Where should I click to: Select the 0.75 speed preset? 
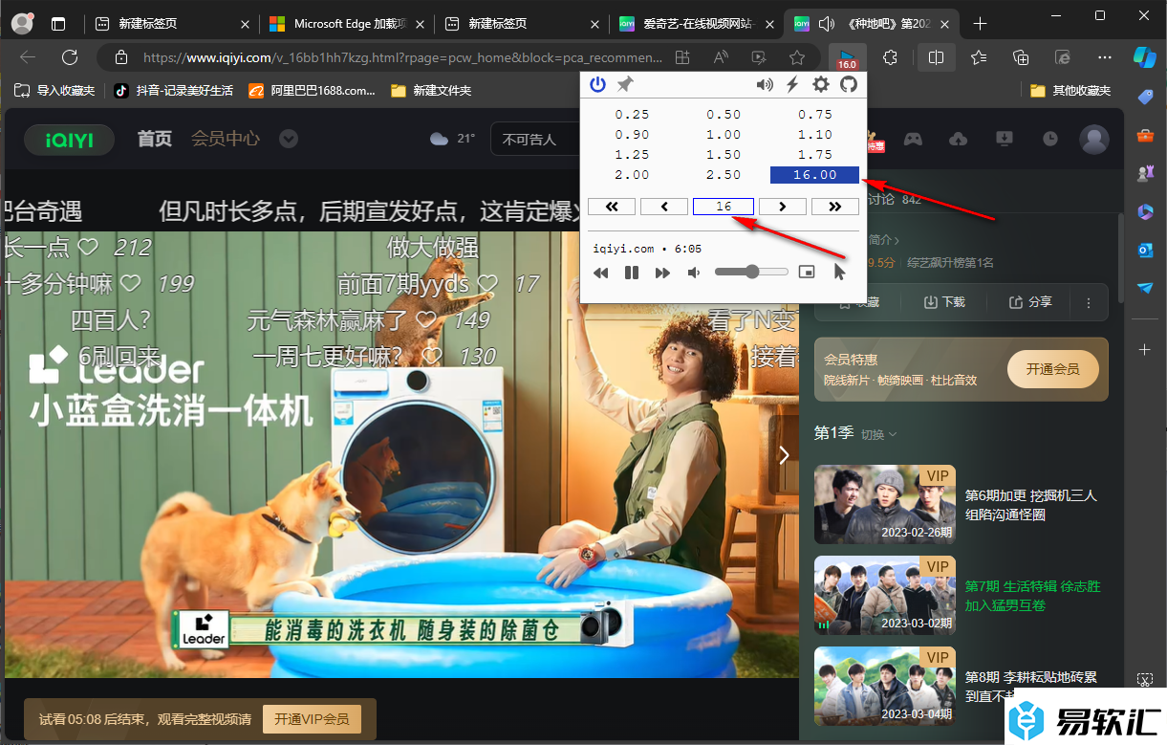tap(814, 115)
